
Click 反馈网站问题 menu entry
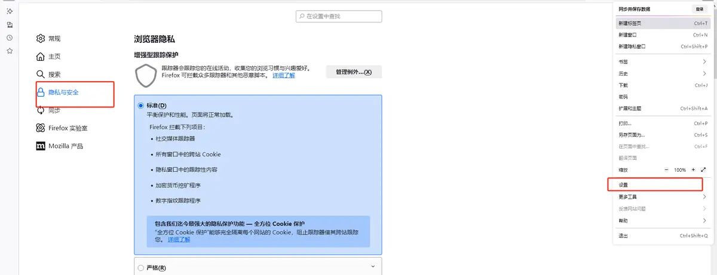662,209
